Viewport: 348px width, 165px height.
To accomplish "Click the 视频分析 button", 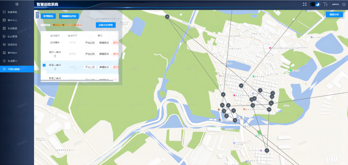I will [334, 14].
